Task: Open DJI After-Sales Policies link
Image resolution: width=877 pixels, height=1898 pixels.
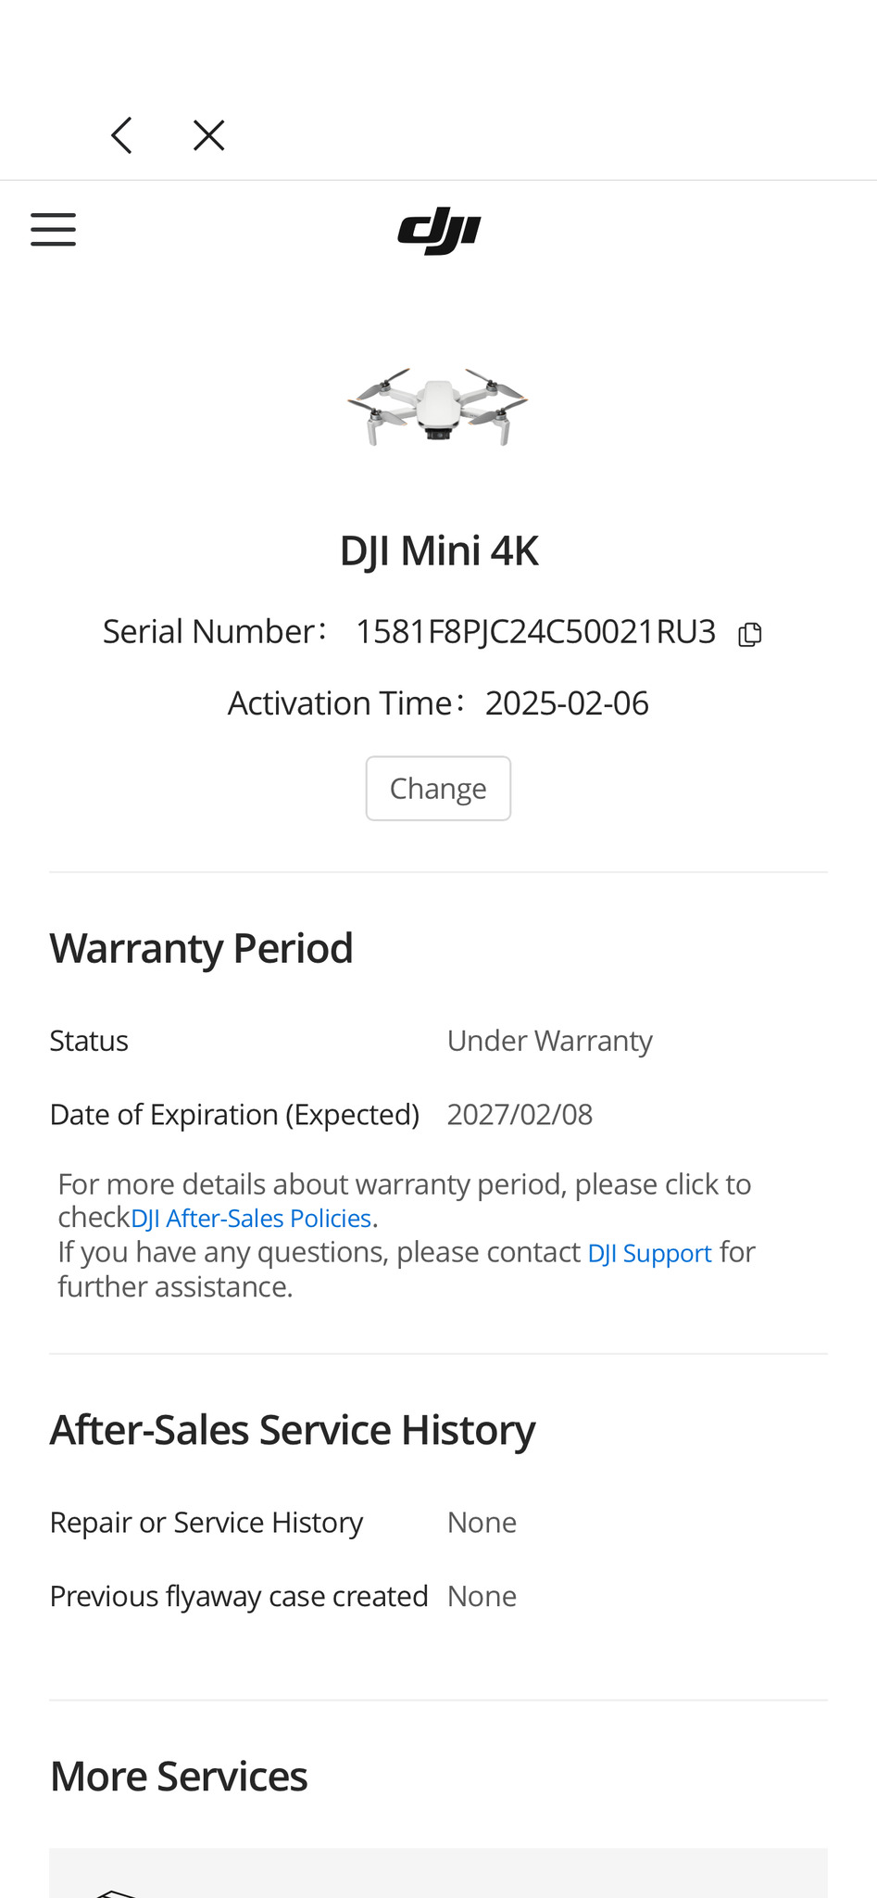Action: [251, 1219]
